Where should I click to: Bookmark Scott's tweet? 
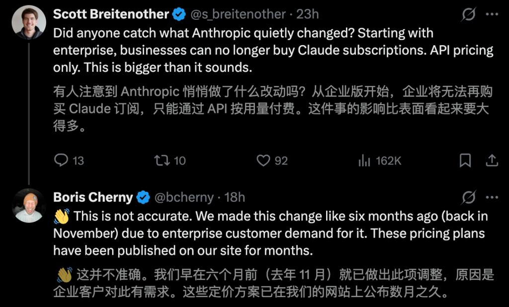[x=464, y=160]
